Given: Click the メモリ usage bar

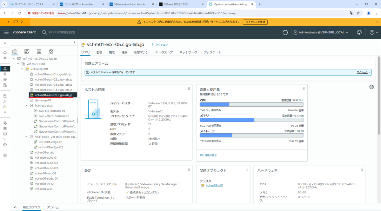Looking at the screenshot, I should point(252,120).
